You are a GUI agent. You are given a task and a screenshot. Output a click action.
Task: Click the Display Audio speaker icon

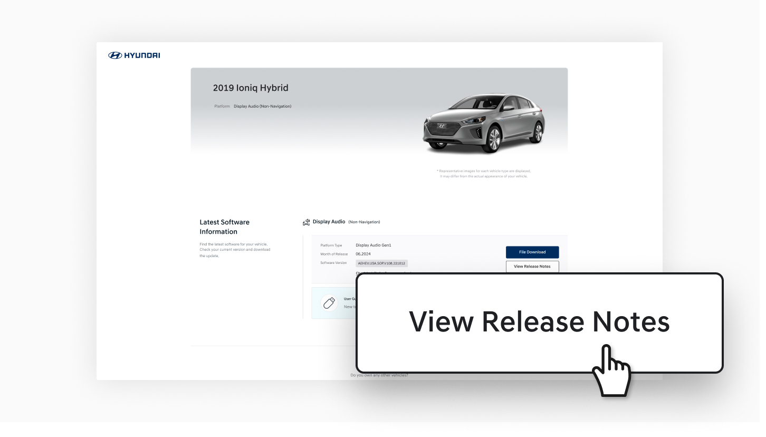point(306,222)
